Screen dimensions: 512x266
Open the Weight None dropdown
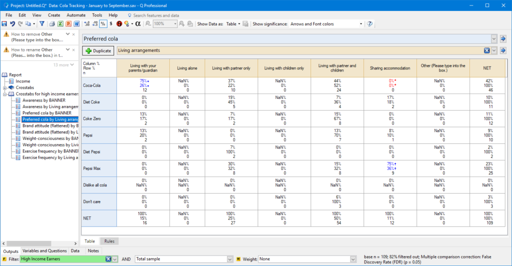pos(353,259)
